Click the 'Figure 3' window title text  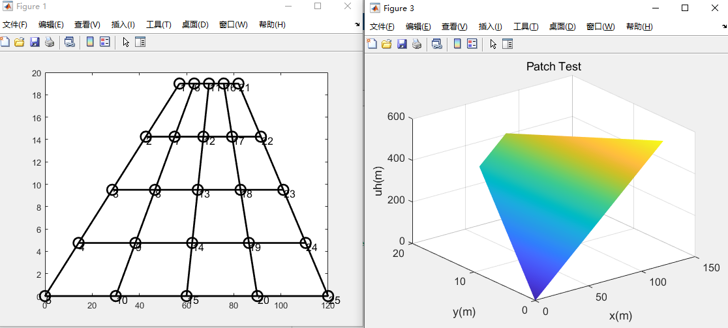tap(399, 8)
